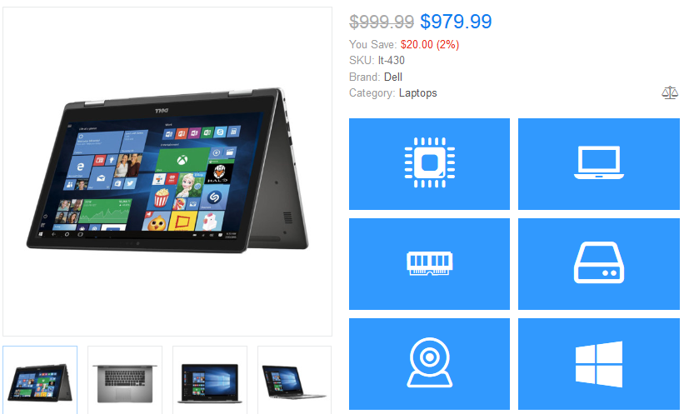Image resolution: width=684 pixels, height=414 pixels.
Task: Click the main Dell laptop product image
Action: click(x=167, y=172)
